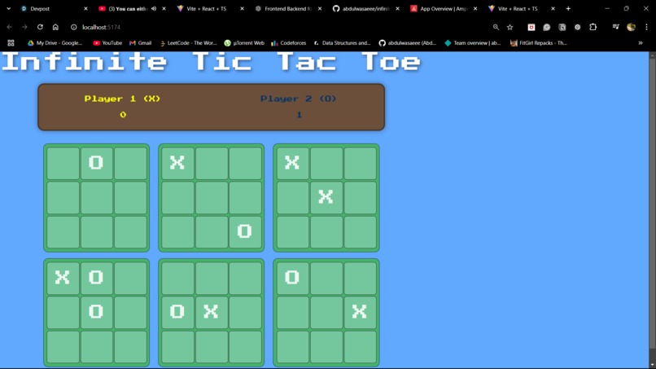The height and width of the screenshot is (369, 656).
Task: Click X cell in bottom-right board
Action: click(361, 312)
